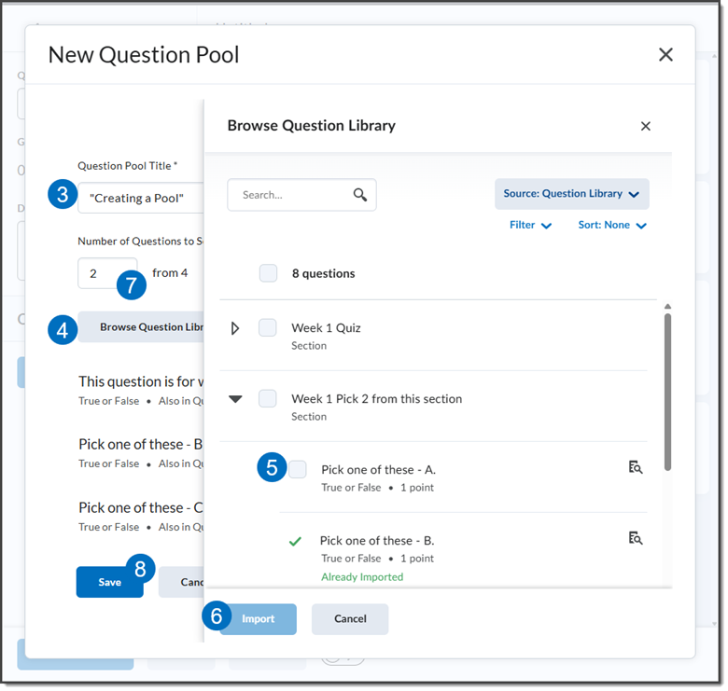The image size is (728, 691).
Task: Check 'Week 1 Pick 2 from this section'
Action: (268, 398)
